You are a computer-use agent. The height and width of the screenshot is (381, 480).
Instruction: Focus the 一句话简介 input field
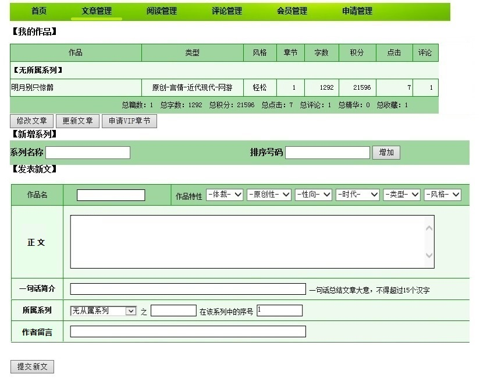[x=188, y=289]
